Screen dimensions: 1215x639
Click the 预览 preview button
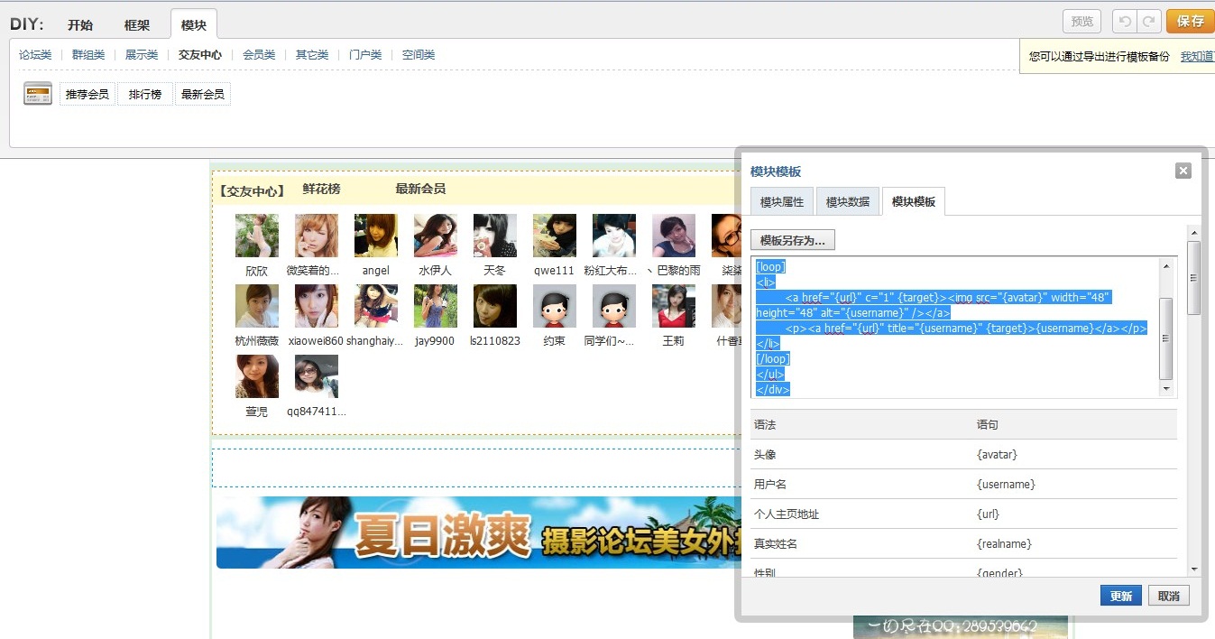click(x=1082, y=22)
